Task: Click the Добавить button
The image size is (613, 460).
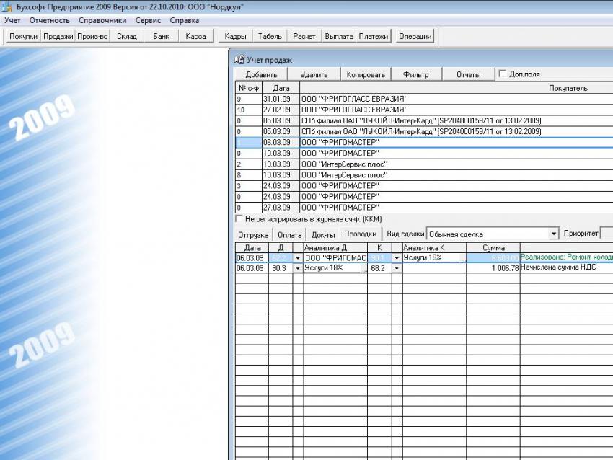Action: tap(261, 74)
